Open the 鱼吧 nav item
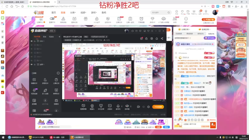Screen dimensions: 249x140 104,12
